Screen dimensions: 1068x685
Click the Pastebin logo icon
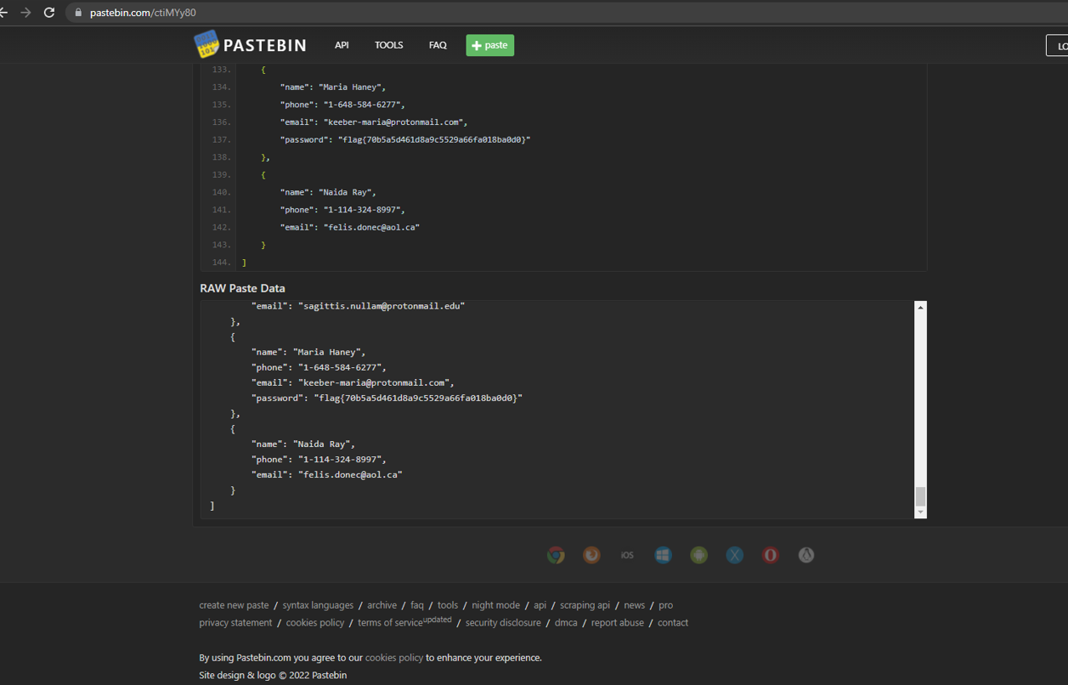206,45
